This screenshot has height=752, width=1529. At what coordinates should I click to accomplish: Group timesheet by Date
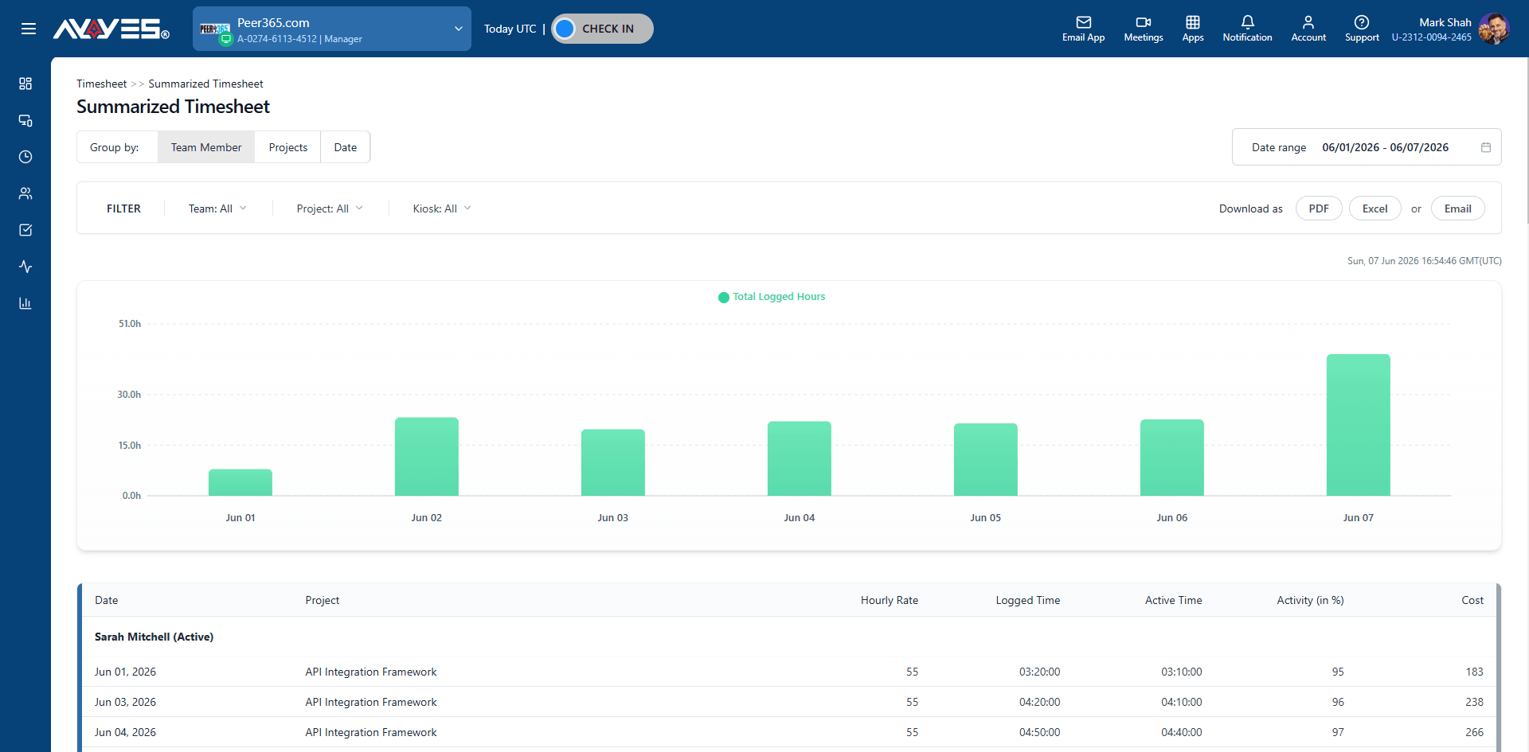(346, 147)
